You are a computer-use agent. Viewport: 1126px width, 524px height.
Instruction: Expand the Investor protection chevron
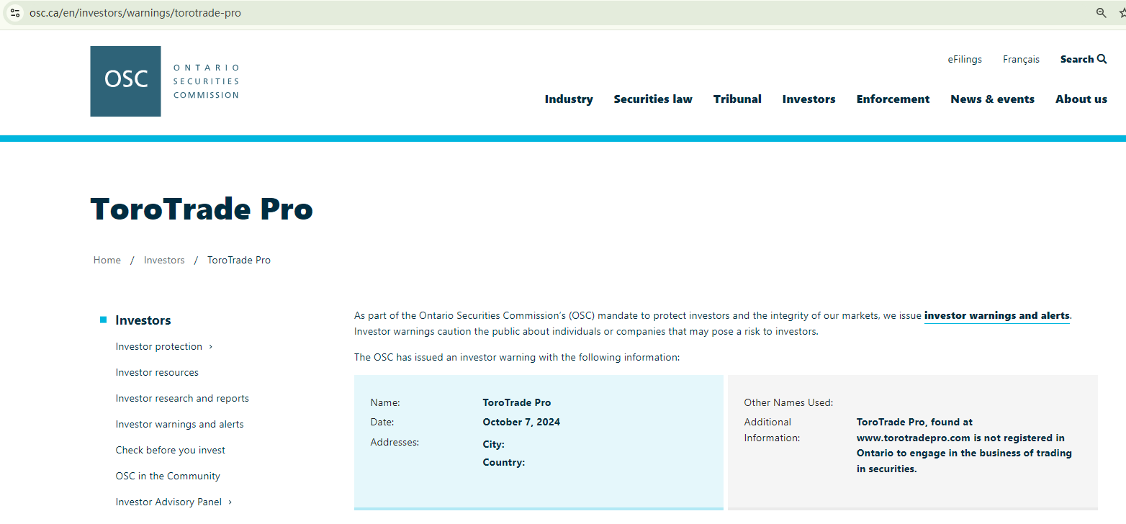211,346
